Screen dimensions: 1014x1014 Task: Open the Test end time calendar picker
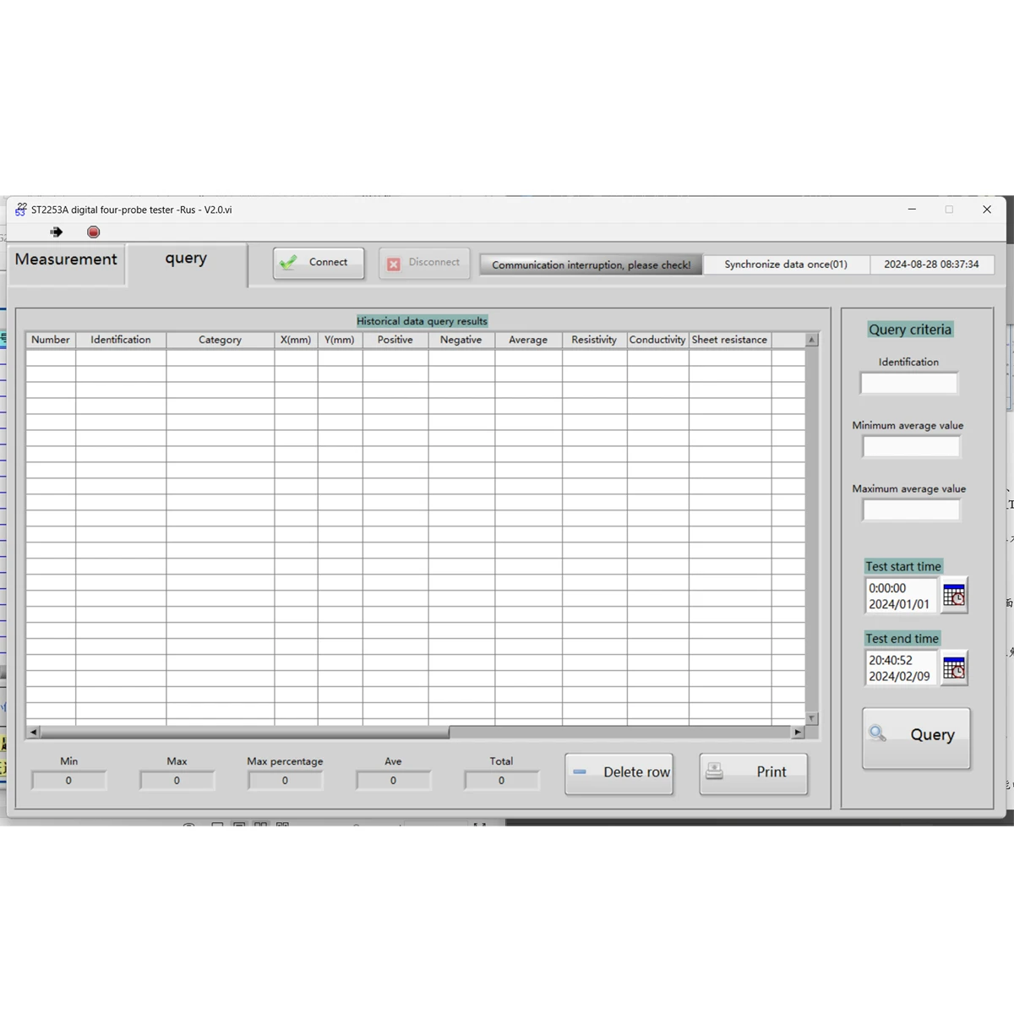[x=954, y=668]
